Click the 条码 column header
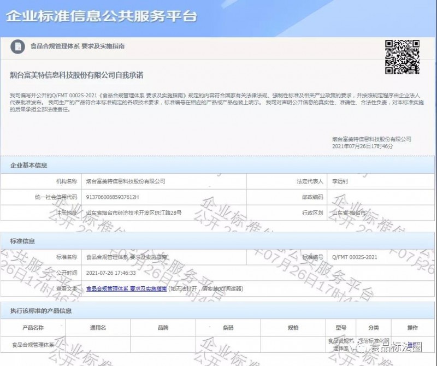Screen dimensions: 437x366 pos(228,328)
